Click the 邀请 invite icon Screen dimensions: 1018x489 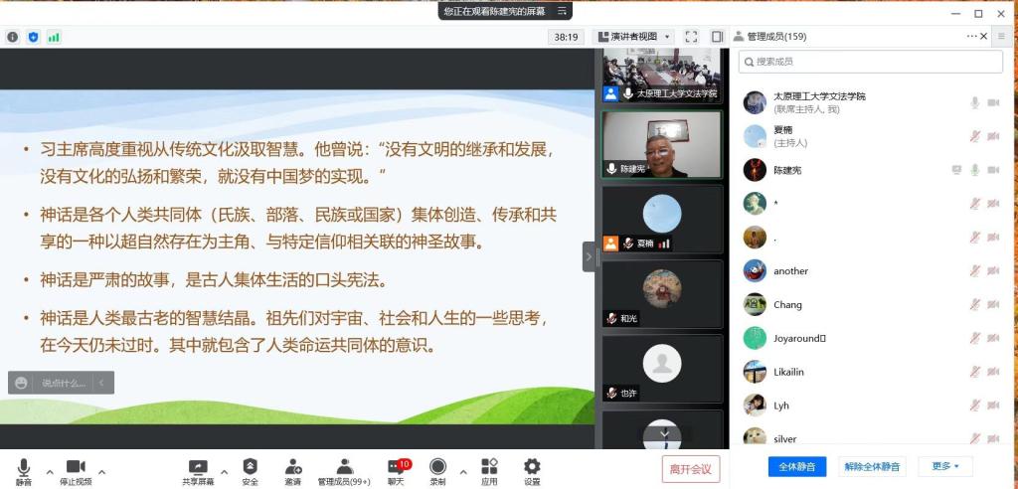[293, 470]
